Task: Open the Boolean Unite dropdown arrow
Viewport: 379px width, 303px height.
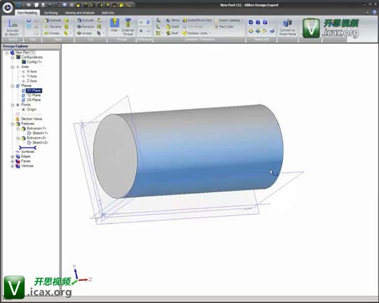Action: [210, 33]
